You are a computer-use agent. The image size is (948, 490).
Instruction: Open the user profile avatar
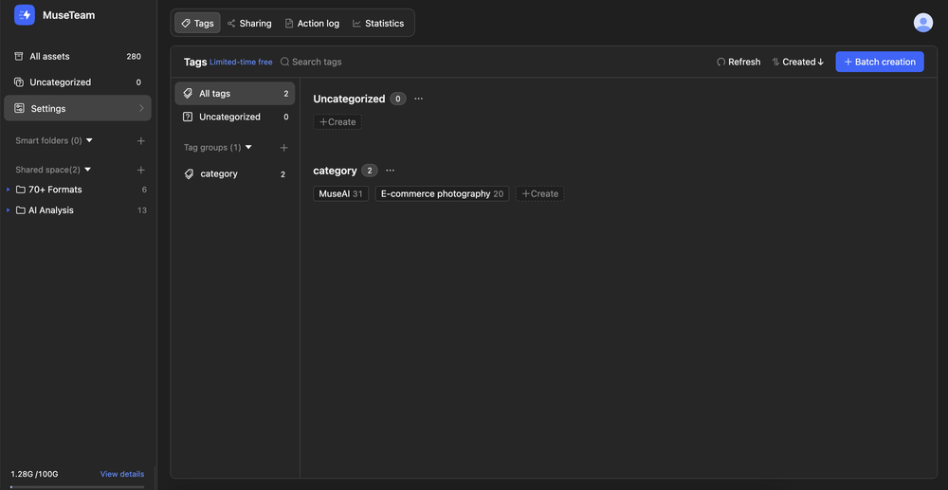point(922,23)
